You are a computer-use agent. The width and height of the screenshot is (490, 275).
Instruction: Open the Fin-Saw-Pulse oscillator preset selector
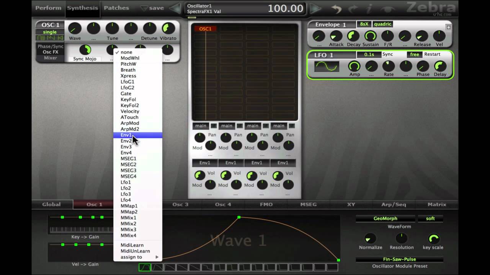(x=400, y=259)
